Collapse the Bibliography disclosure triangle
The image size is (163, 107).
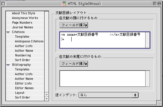click(8, 65)
